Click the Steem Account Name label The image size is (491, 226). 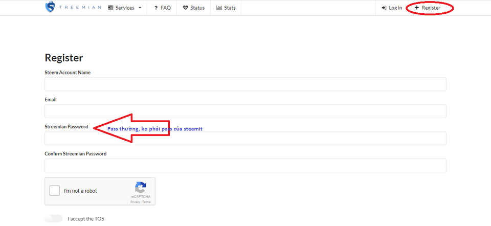68,73
